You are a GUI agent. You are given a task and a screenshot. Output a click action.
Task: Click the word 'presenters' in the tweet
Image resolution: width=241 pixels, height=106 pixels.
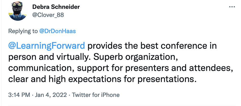(x=147, y=68)
